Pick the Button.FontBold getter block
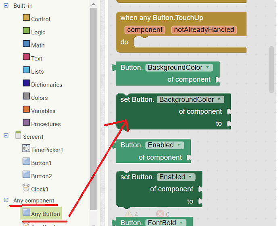 (153, 222)
